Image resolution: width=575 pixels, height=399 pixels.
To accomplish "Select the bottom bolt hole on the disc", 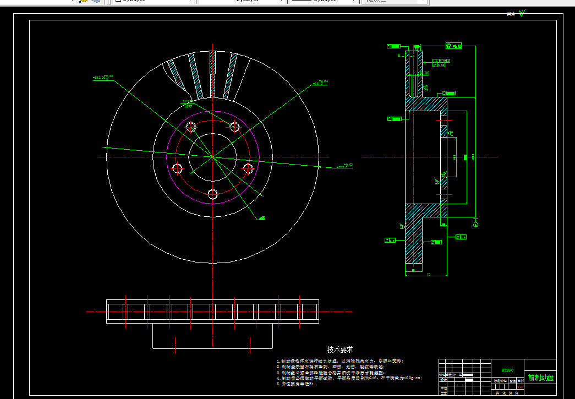I will 213,194.
